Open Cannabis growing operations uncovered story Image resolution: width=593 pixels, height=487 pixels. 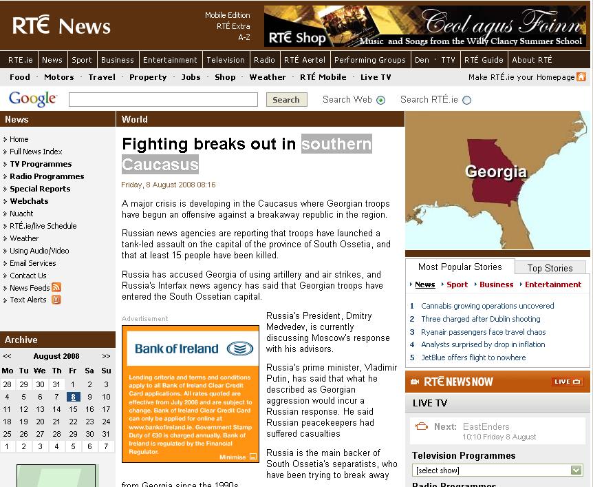(488, 306)
